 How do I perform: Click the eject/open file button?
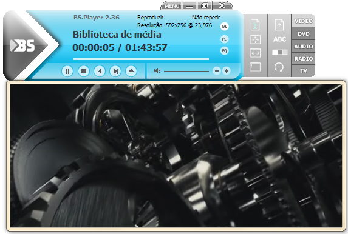pos(131,71)
